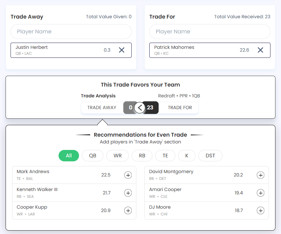Add David Montgomery with plus icon

point(261,175)
